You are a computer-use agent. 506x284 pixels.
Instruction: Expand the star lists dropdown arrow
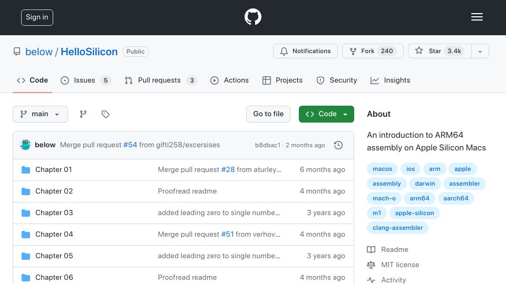click(x=480, y=51)
